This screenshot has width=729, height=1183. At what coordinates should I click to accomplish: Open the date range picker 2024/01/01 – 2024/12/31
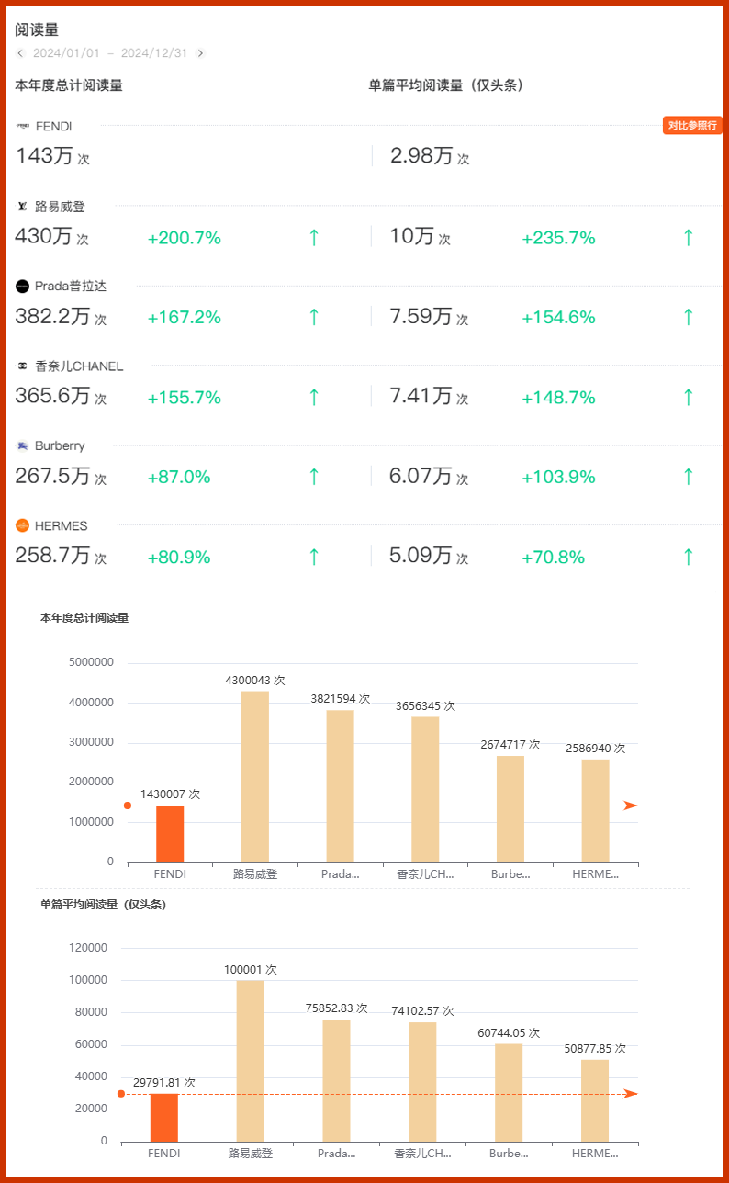(110, 53)
